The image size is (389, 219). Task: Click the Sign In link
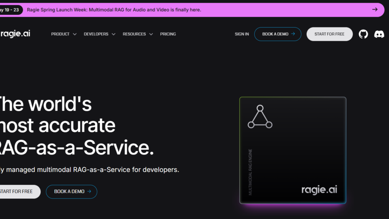pos(242,34)
